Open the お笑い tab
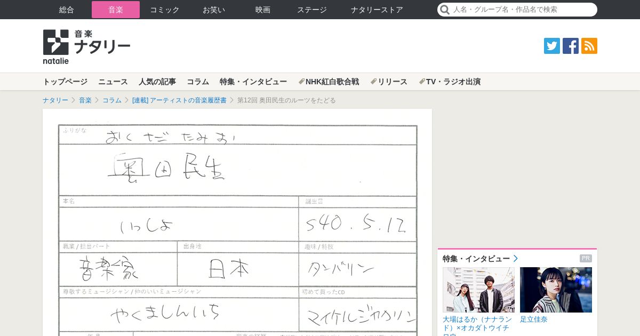Screen dimensions: 640x336 click(214, 10)
